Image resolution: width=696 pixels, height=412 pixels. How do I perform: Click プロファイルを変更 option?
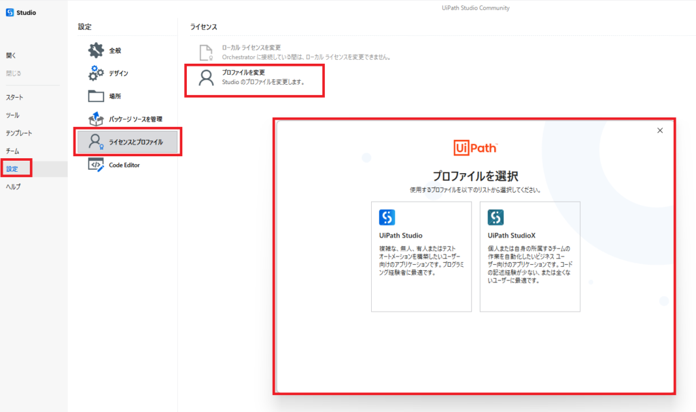tap(243, 73)
